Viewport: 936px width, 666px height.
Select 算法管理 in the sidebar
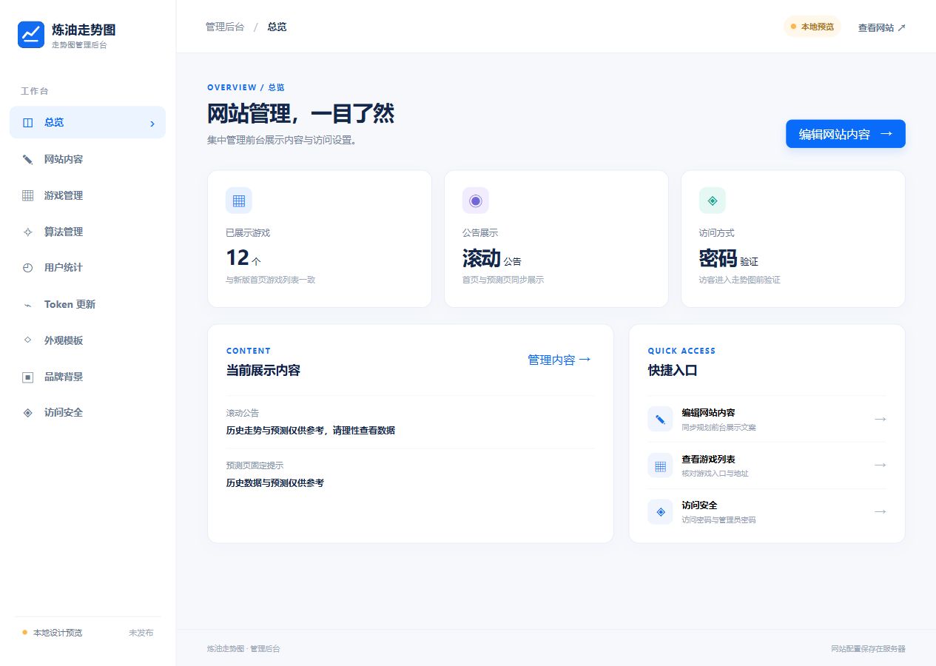pyautogui.click(x=87, y=232)
